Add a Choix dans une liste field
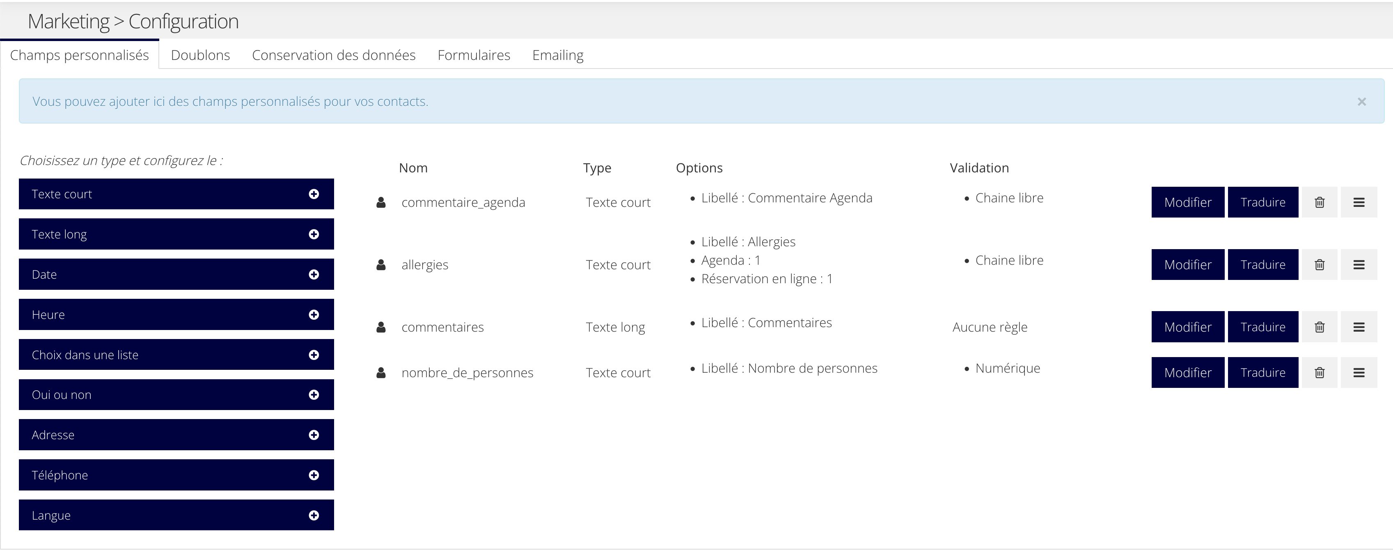The height and width of the screenshot is (550, 1393). coord(176,355)
